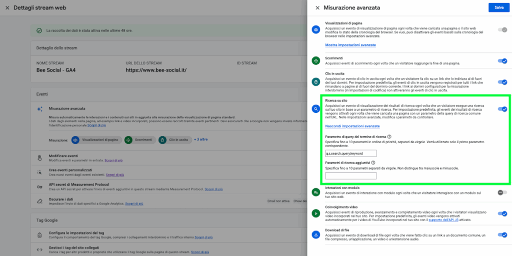
Task: Open Scopri di più for API secret
Action: [214, 189]
